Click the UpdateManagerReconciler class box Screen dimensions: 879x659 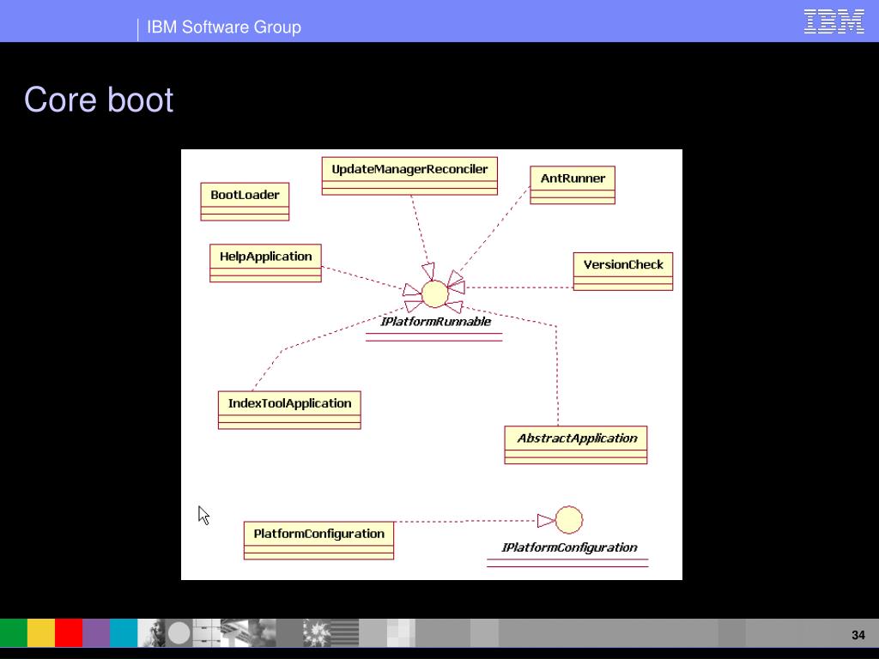click(x=409, y=176)
